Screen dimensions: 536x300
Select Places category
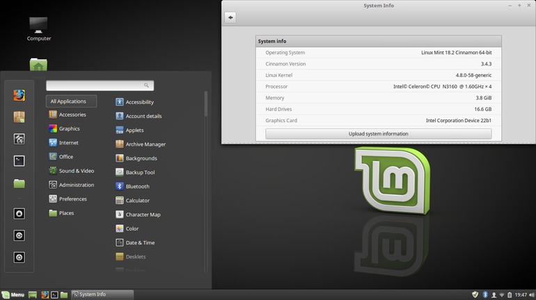(x=61, y=213)
